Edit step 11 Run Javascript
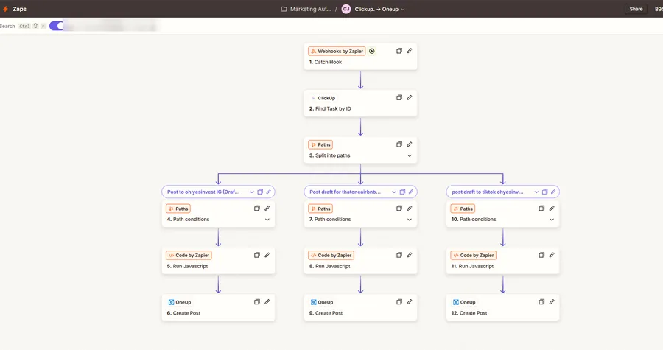 (552, 255)
